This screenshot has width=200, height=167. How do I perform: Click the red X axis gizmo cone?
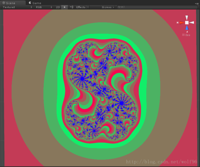click(x=182, y=23)
